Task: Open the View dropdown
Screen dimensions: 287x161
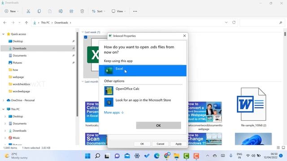Action: tap(118, 11)
